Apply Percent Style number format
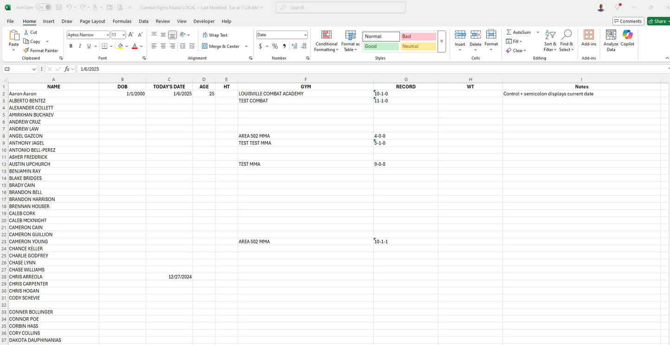Viewport: 670px width, 345px height. [274, 46]
